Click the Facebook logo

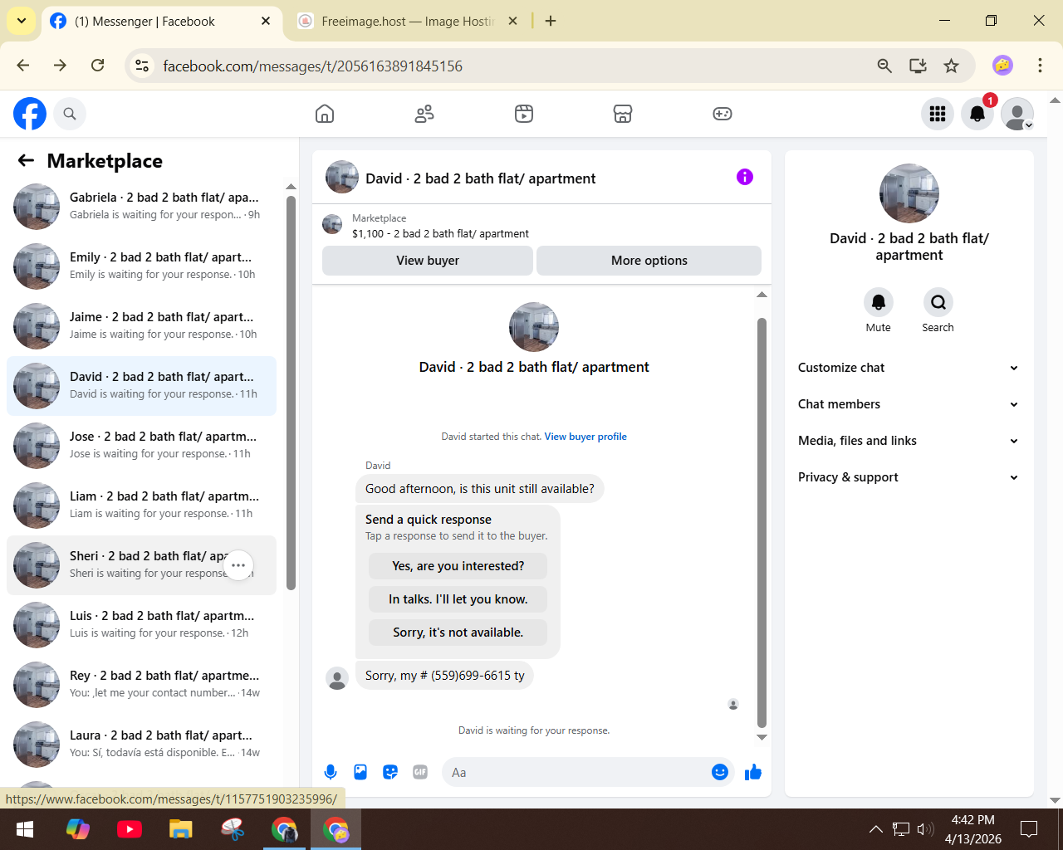[x=30, y=114]
